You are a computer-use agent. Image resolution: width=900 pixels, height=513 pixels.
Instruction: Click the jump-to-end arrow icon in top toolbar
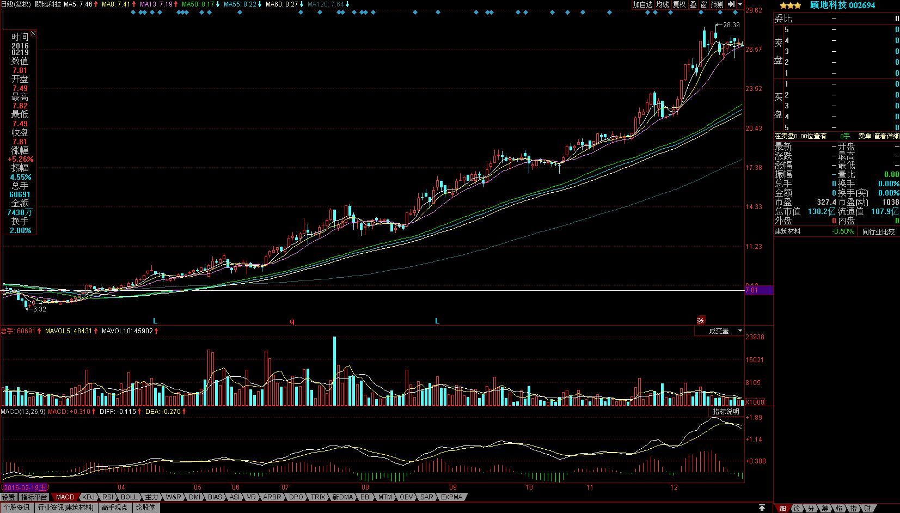point(731,4)
